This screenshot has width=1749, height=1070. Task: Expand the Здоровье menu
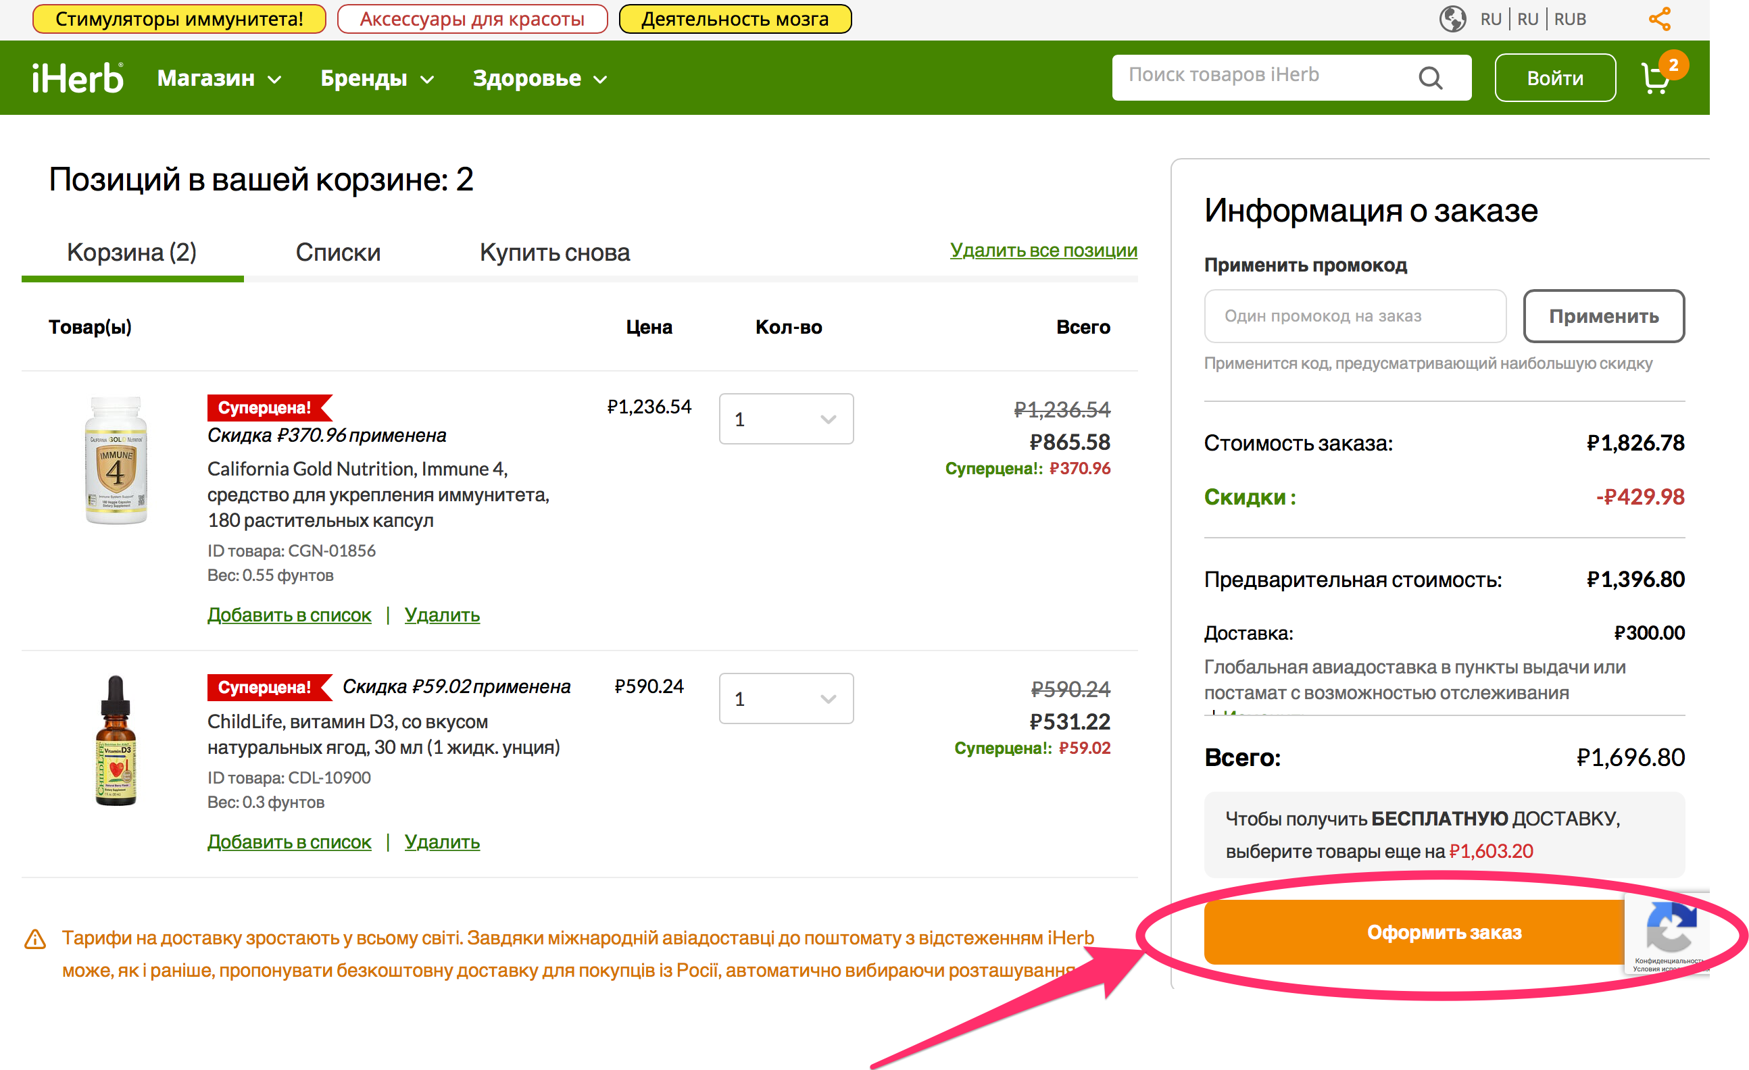540,78
